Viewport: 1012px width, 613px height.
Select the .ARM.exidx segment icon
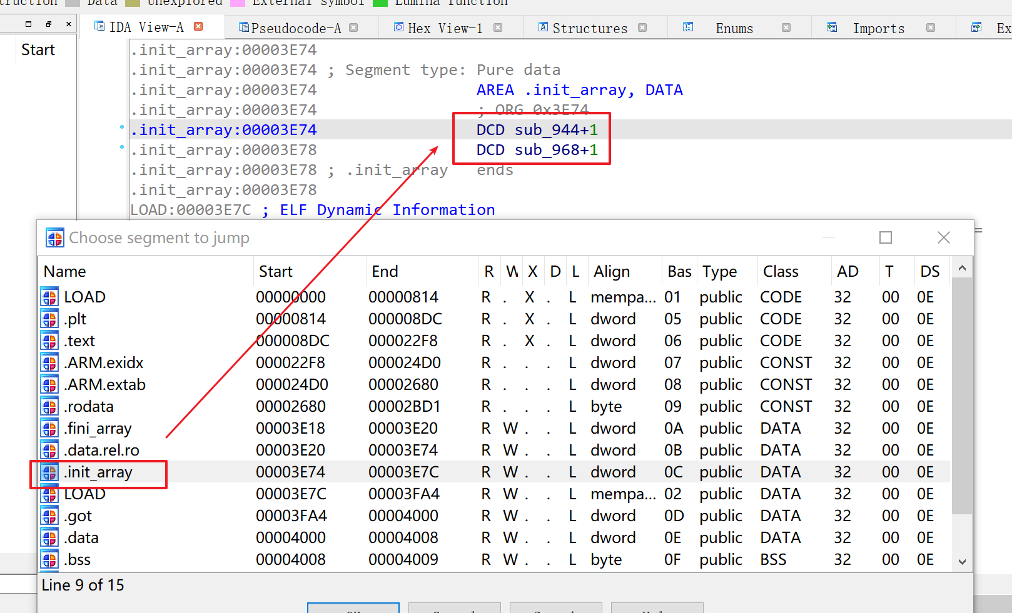(x=49, y=362)
